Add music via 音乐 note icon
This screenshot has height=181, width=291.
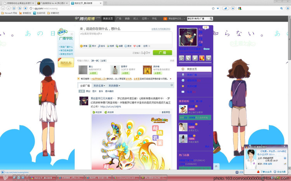coord(101,46)
